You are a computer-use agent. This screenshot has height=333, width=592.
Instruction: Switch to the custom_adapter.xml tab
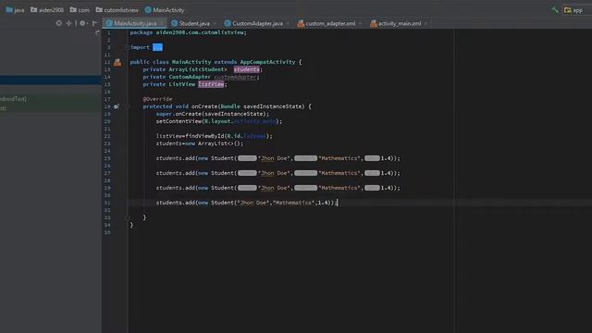click(330, 23)
